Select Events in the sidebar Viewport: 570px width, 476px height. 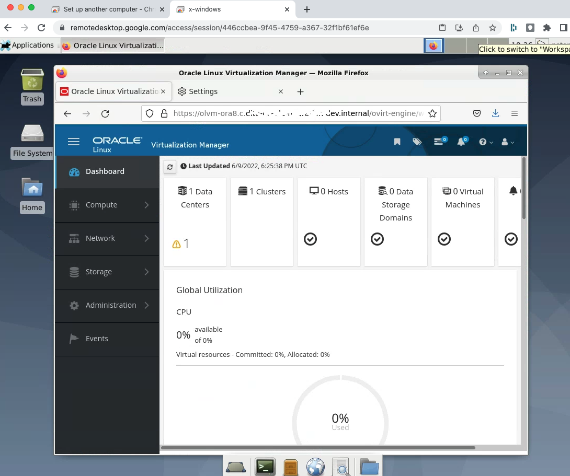coord(97,339)
